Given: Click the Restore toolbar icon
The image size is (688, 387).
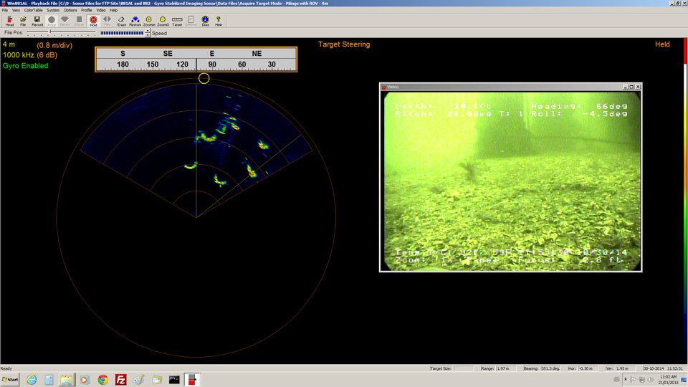Looking at the screenshot, I should point(135,21).
